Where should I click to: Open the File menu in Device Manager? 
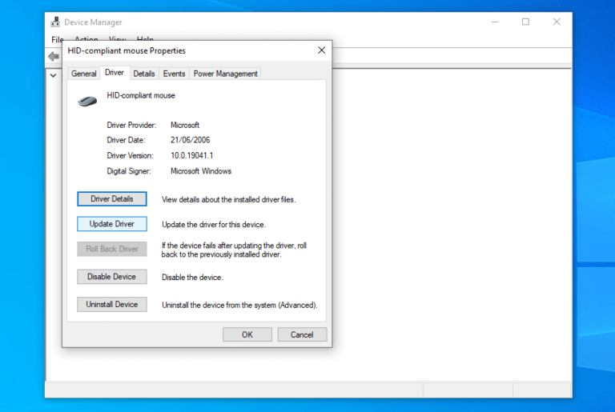tap(58, 39)
